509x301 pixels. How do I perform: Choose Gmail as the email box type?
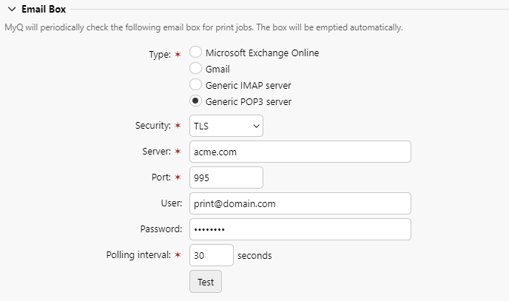click(196, 69)
